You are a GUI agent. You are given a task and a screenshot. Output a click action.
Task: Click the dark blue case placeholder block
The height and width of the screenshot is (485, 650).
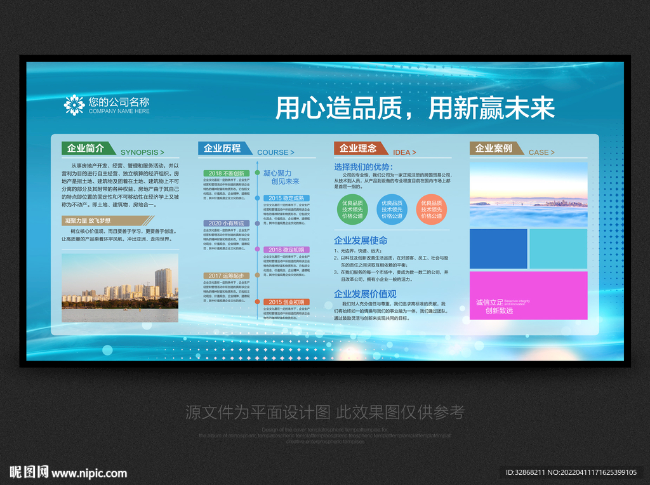tap(498, 249)
